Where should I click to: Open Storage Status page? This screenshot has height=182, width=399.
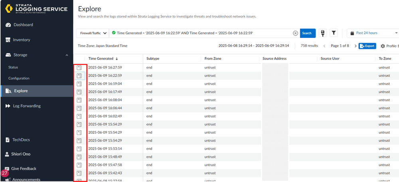[x=13, y=68]
